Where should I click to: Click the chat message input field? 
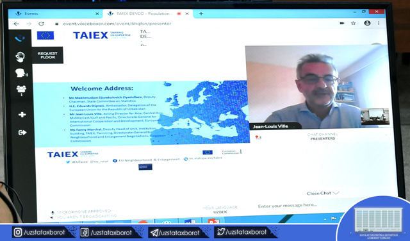(295, 206)
